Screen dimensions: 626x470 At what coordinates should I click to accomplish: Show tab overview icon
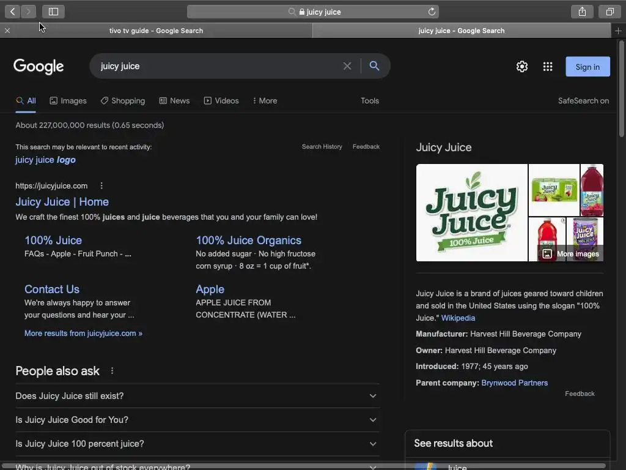(609, 12)
